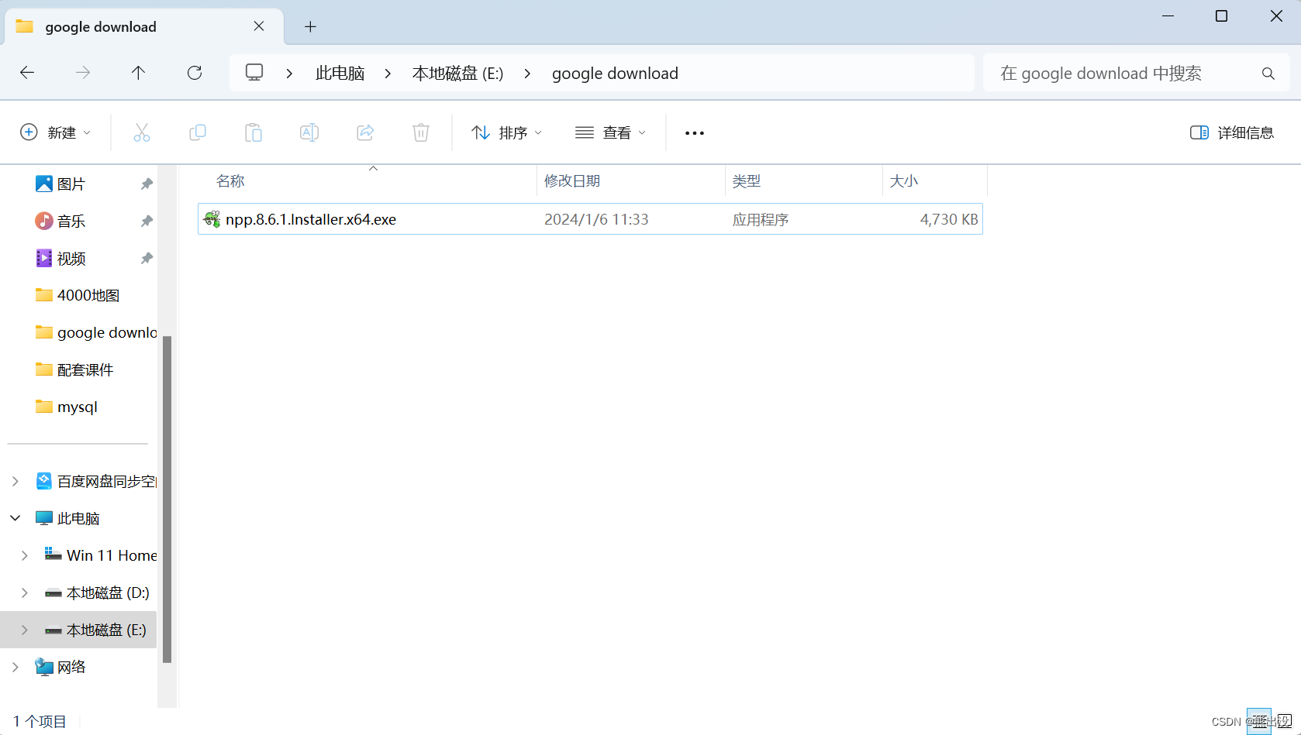Expand 本地磁盘 (D:) tree node
1301x735 pixels.
(25, 592)
